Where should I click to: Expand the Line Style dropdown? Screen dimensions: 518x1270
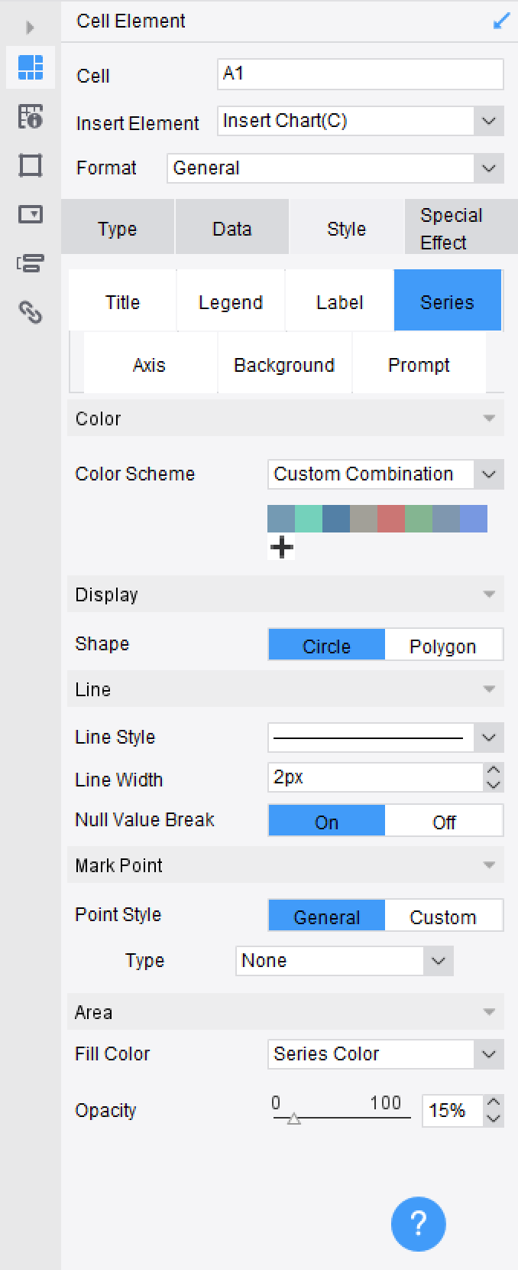pos(489,738)
